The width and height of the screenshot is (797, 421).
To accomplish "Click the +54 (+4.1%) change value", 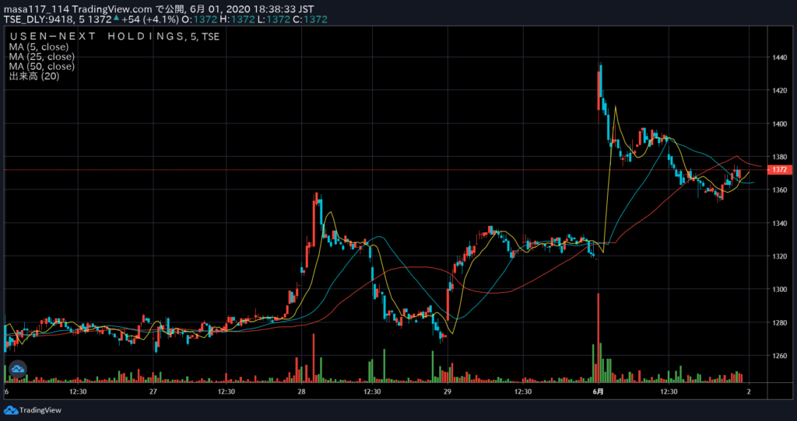I will 150,19.
